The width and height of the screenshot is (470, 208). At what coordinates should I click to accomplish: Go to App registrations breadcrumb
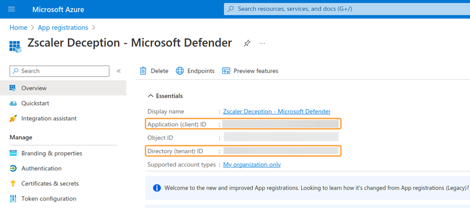click(x=63, y=28)
